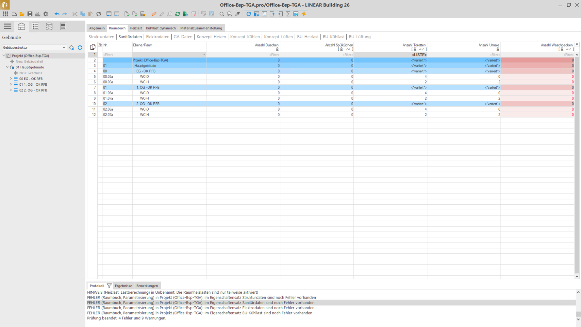Click the refresh icon beside Gebäudestruktur

[80, 48]
